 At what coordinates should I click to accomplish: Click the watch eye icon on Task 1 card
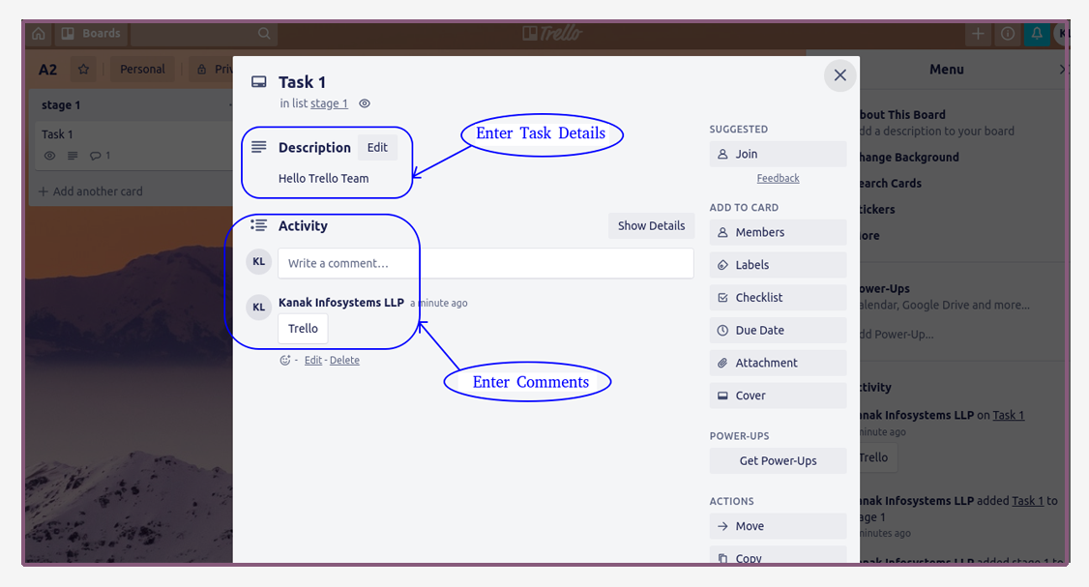pos(49,156)
